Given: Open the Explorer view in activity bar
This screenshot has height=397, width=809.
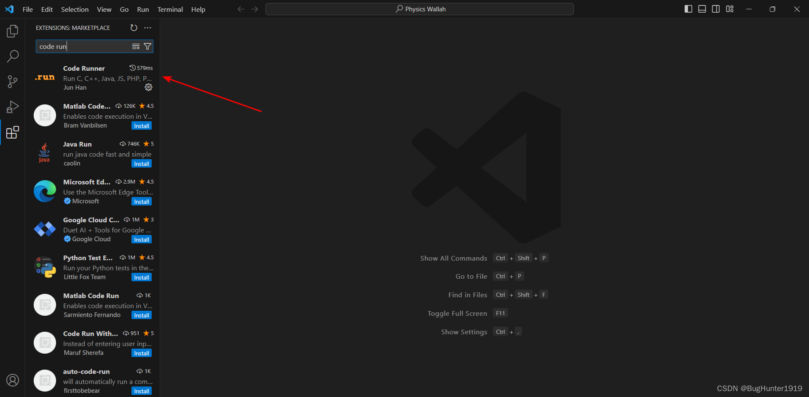Looking at the screenshot, I should [x=13, y=31].
